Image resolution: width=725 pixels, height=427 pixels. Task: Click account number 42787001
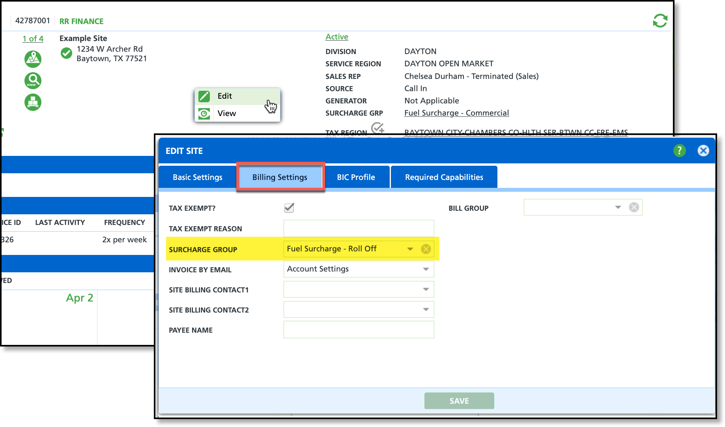pyautogui.click(x=33, y=21)
